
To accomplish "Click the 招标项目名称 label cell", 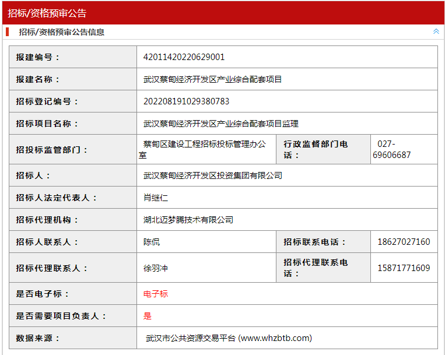I will coord(73,124).
